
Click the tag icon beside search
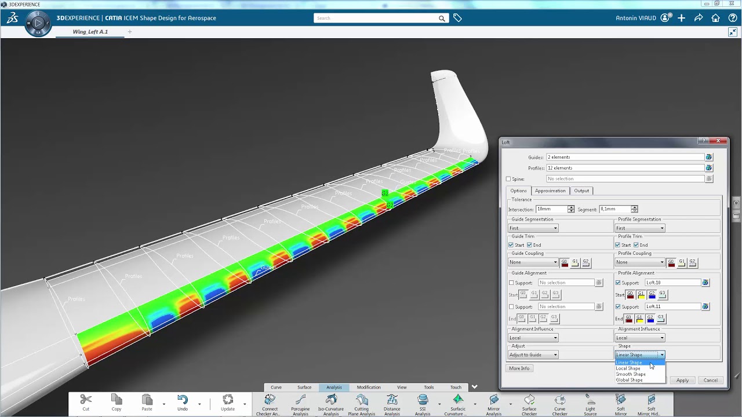click(x=457, y=18)
